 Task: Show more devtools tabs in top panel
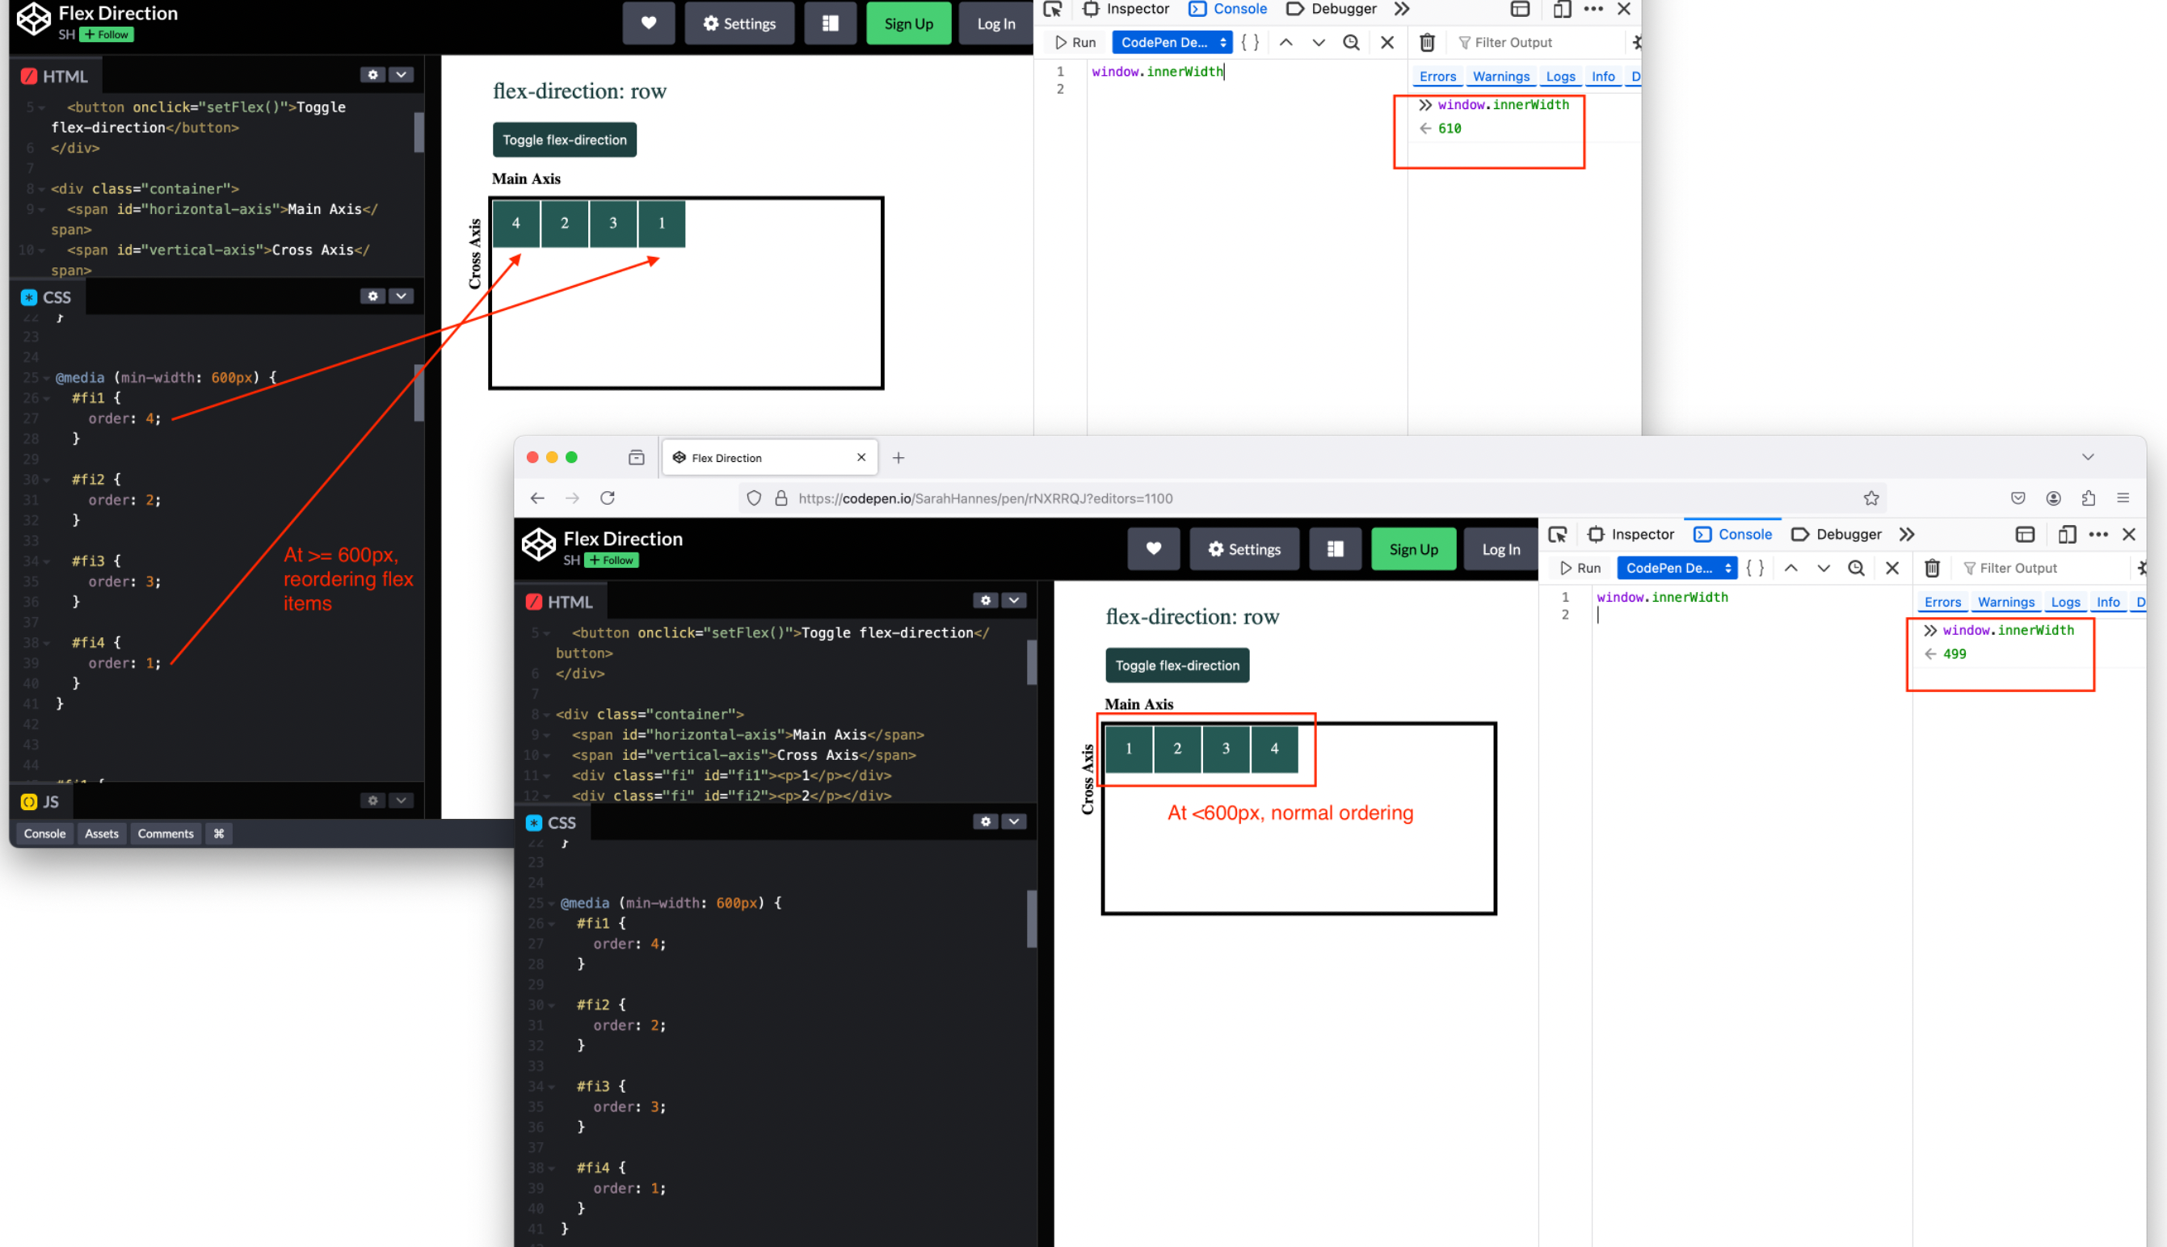(1401, 9)
